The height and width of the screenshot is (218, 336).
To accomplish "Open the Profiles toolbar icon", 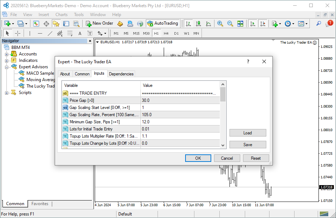I will (21, 23).
